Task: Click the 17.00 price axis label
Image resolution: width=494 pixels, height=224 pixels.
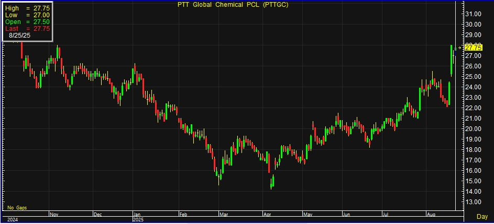Action: point(473,160)
